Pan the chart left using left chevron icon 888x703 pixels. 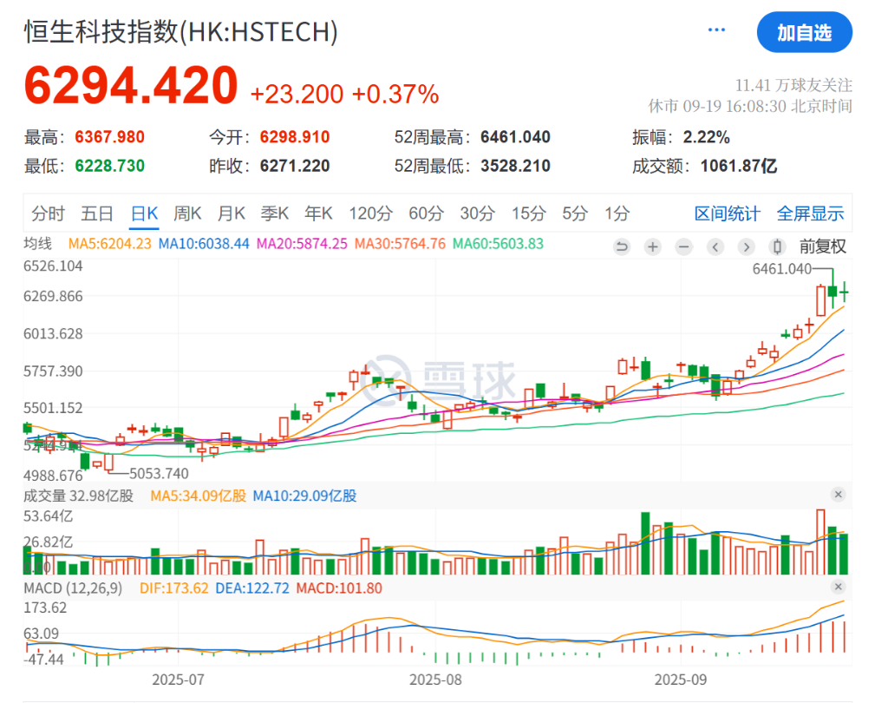715,246
